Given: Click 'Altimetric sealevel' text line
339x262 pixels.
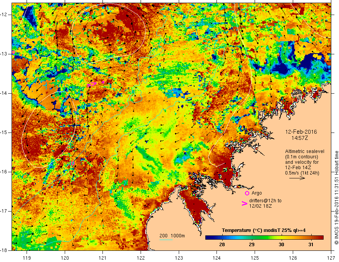Looking at the screenshot, I should click(305, 151).
